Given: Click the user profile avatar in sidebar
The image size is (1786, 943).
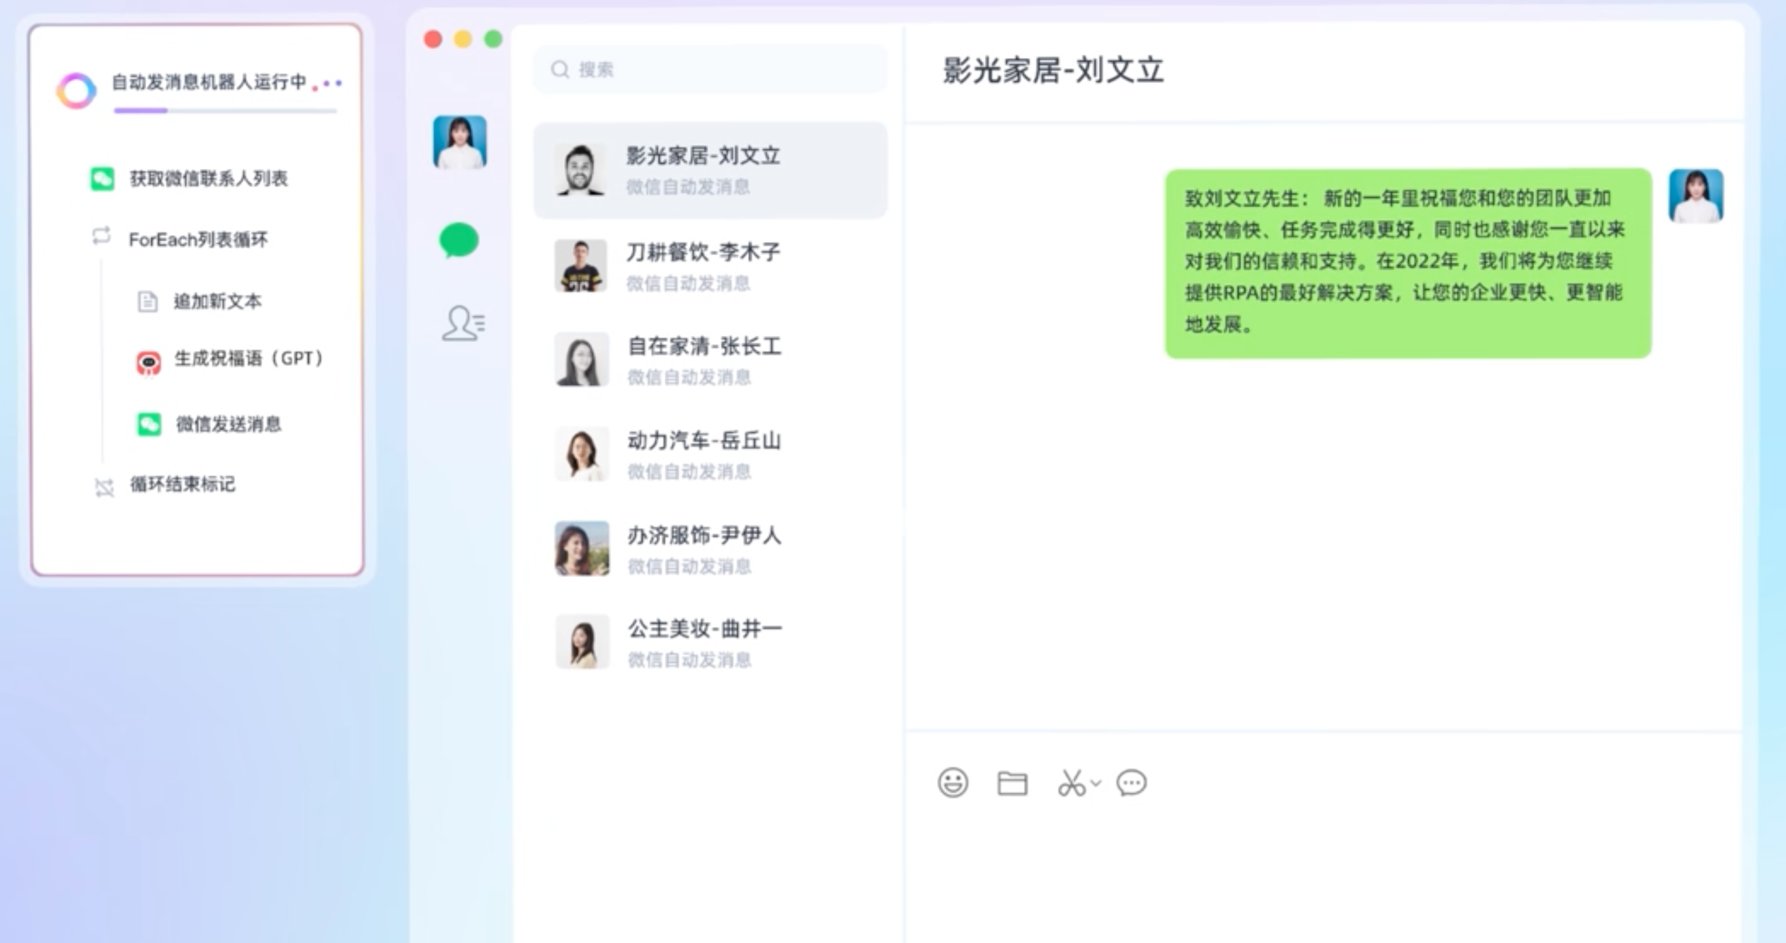Looking at the screenshot, I should (x=460, y=142).
